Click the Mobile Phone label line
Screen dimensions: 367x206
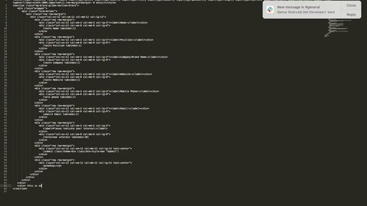[99, 92]
